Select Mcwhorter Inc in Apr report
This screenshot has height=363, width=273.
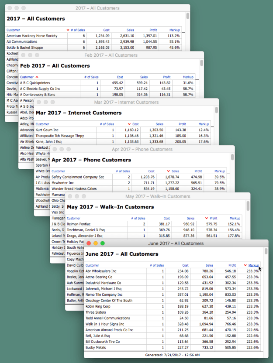pyautogui.click(x=139, y=183)
